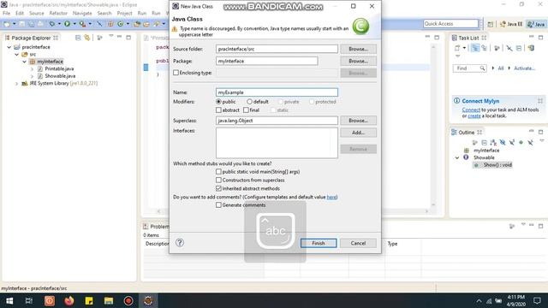The height and width of the screenshot is (308, 548).
Task: Click the Open Perspective icon
Action: pyautogui.click(x=491, y=24)
